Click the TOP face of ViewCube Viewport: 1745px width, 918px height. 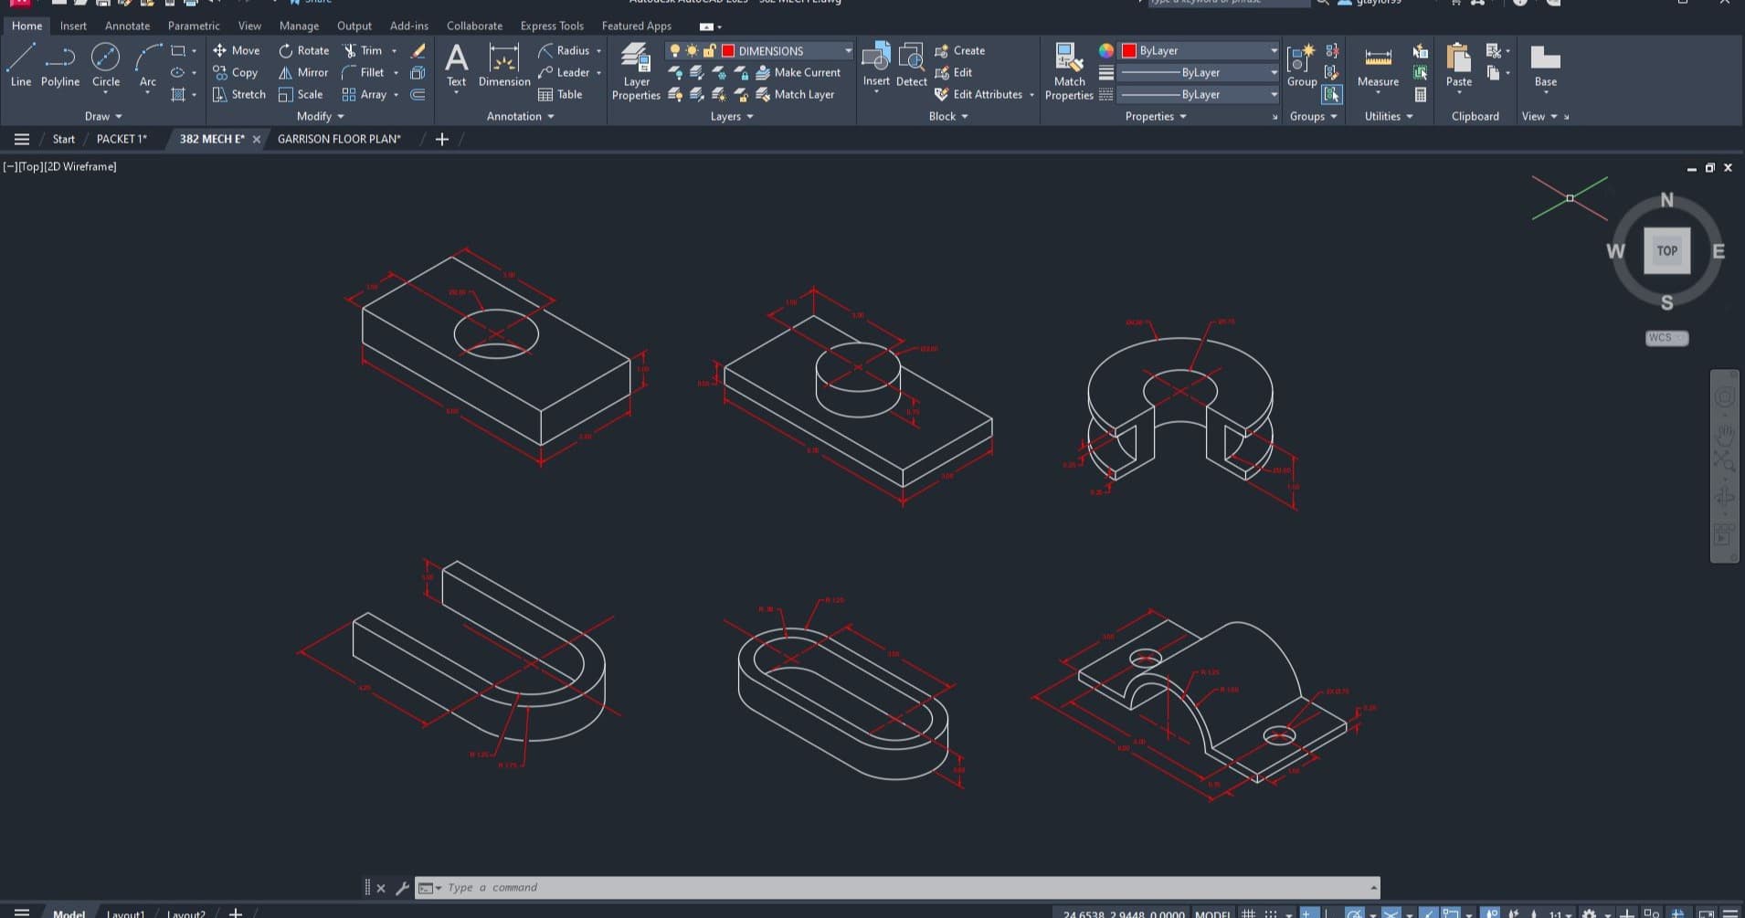pyautogui.click(x=1666, y=250)
